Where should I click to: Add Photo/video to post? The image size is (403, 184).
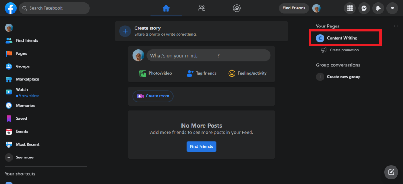[155, 73]
